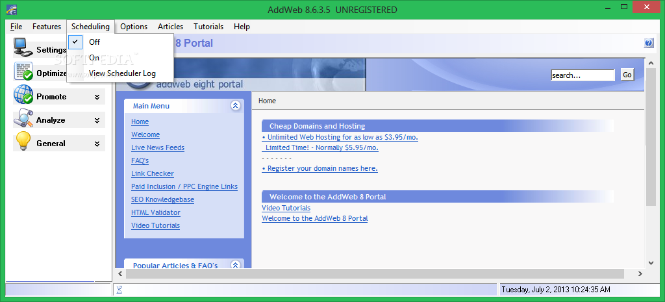Open View Scheduler Log

click(120, 73)
